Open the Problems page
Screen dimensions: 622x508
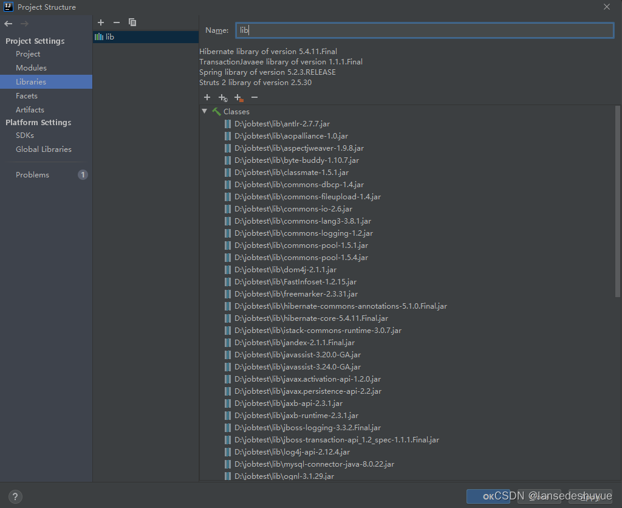pos(33,174)
